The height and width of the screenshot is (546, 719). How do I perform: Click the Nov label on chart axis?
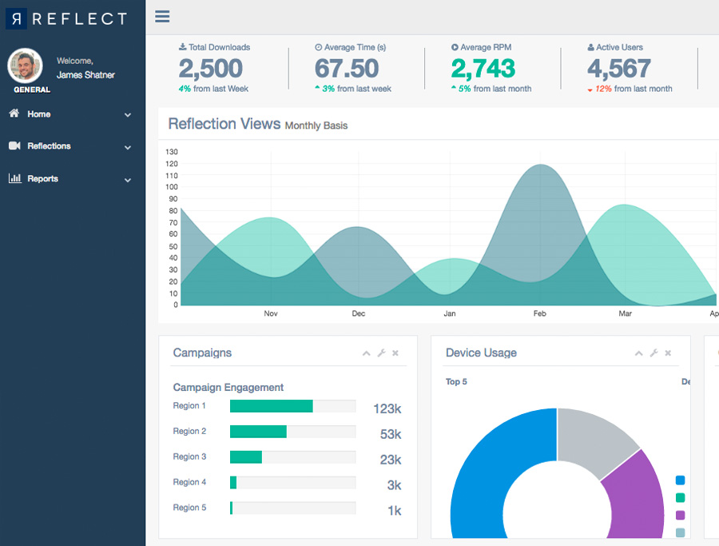[271, 313]
